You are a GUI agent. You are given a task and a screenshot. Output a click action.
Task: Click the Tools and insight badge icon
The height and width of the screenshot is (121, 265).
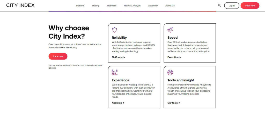tap(170, 72)
